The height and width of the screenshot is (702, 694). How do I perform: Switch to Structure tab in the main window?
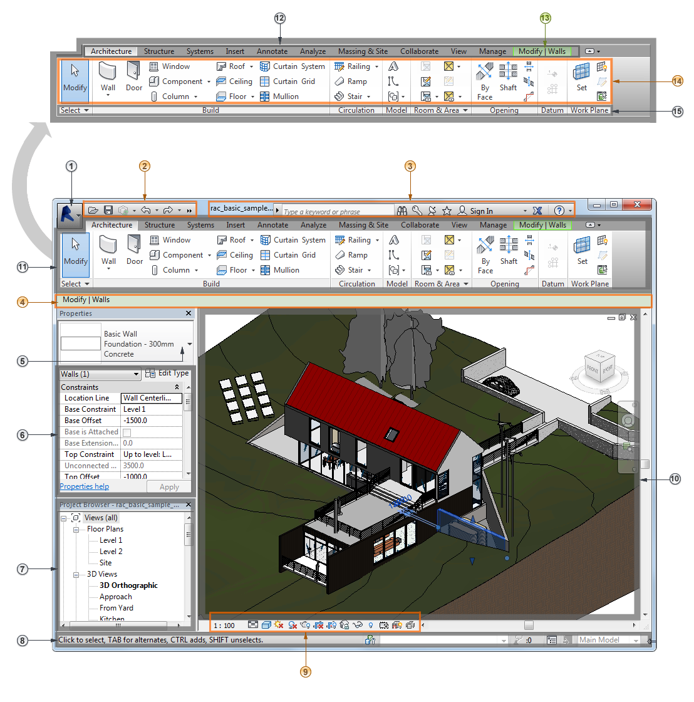coord(160,225)
